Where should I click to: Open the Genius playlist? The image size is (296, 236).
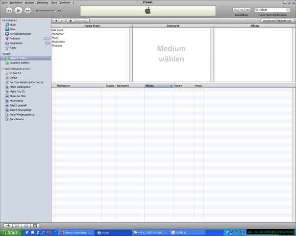13,78
